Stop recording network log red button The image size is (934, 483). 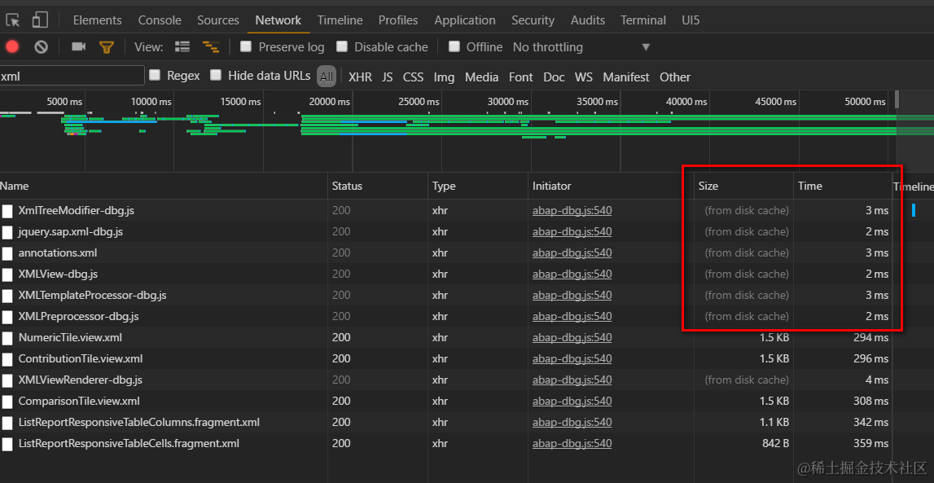click(x=12, y=47)
